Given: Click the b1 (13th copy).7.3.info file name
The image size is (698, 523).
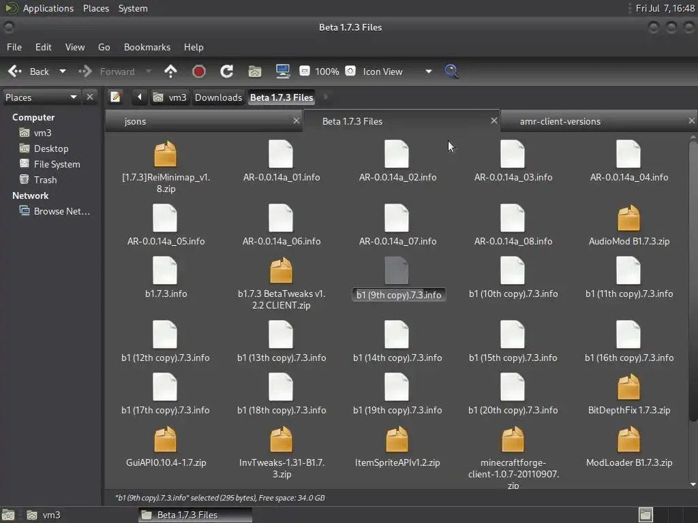Looking at the screenshot, I should pos(282,358).
